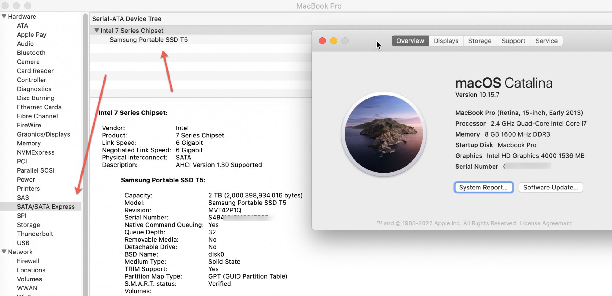Minimize the About This Mac window
This screenshot has width=612, height=296.
(334, 41)
